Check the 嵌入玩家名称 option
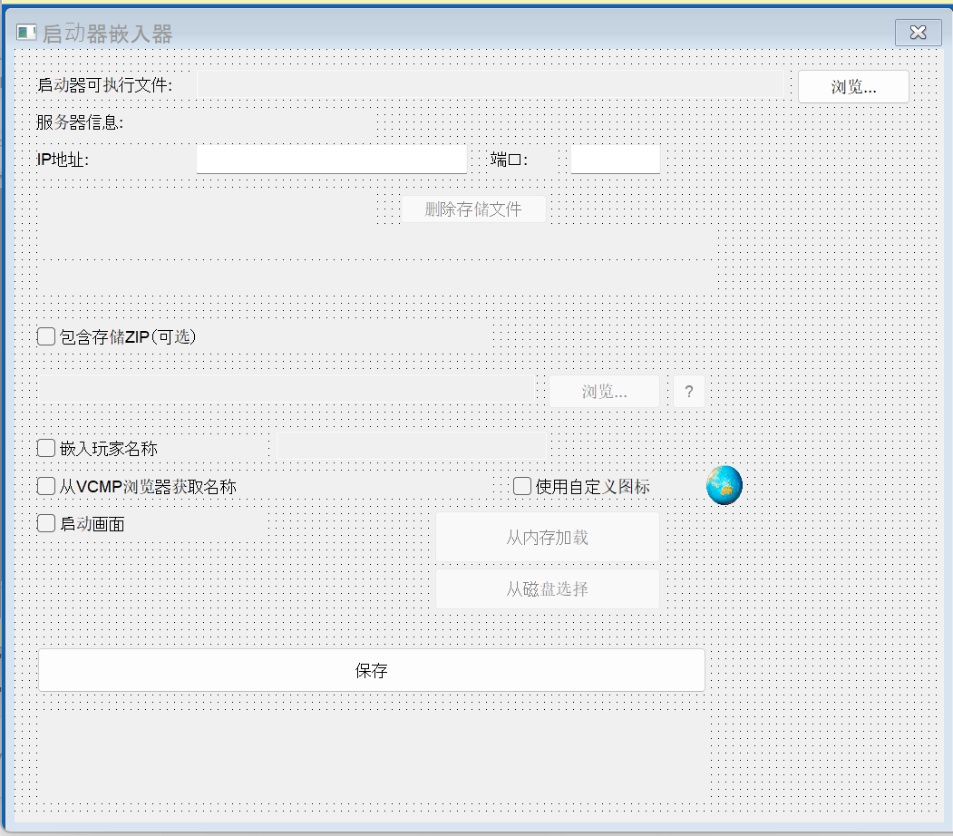Image resolution: width=953 pixels, height=836 pixels. coord(45,447)
